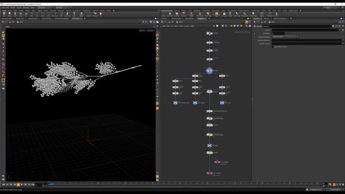The width and height of the screenshot is (345, 194).
Task: Select the merge node joining the branches
Action: click(210, 92)
